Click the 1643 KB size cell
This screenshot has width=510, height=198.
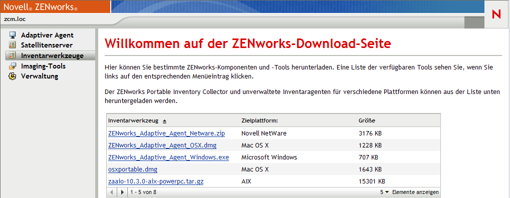tap(370, 169)
